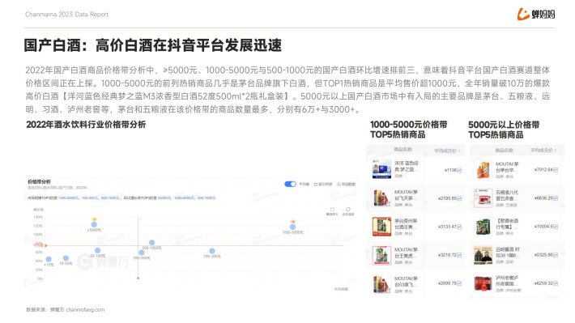Screen dimensions: 575x323
Task: Click 商品名称 header in the 5000元以上 table
Action: pyautogui.click(x=505, y=151)
